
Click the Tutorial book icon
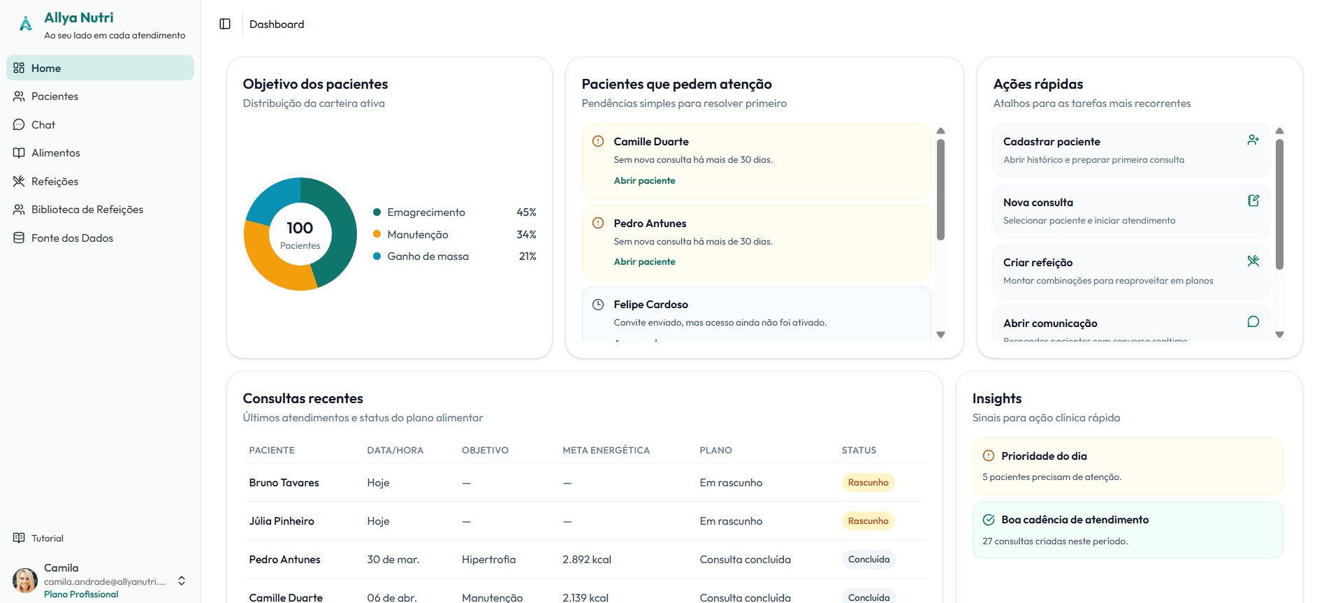pyautogui.click(x=19, y=538)
